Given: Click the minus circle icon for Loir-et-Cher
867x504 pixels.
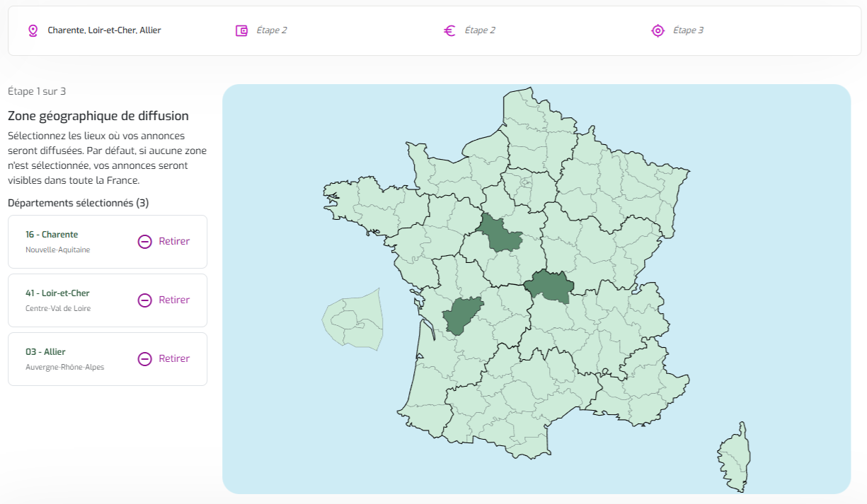Looking at the screenshot, I should point(144,300).
